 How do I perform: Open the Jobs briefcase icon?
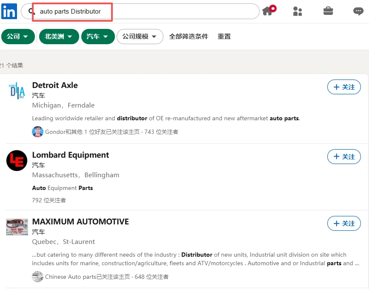[x=328, y=11]
